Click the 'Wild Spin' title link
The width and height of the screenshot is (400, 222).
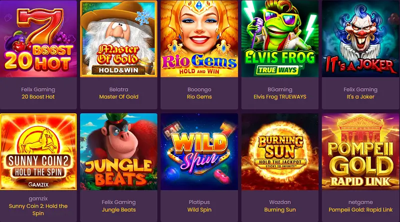199,210
